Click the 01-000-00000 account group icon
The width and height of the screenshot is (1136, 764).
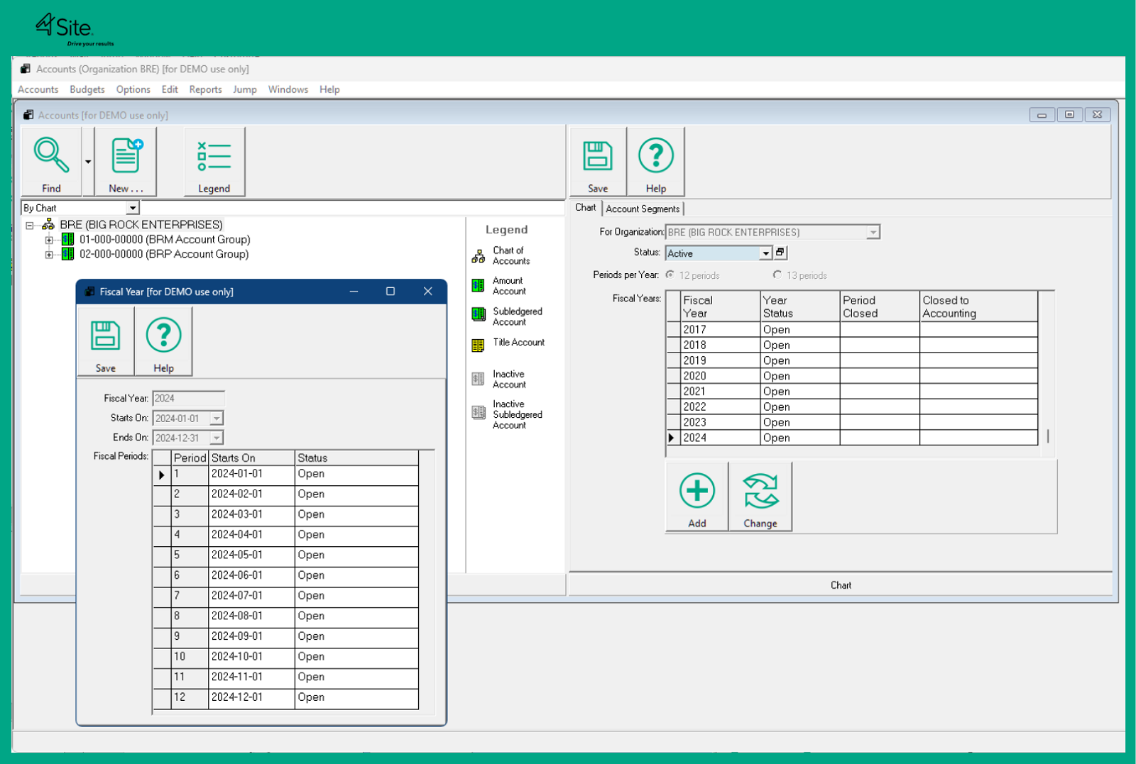(x=68, y=239)
